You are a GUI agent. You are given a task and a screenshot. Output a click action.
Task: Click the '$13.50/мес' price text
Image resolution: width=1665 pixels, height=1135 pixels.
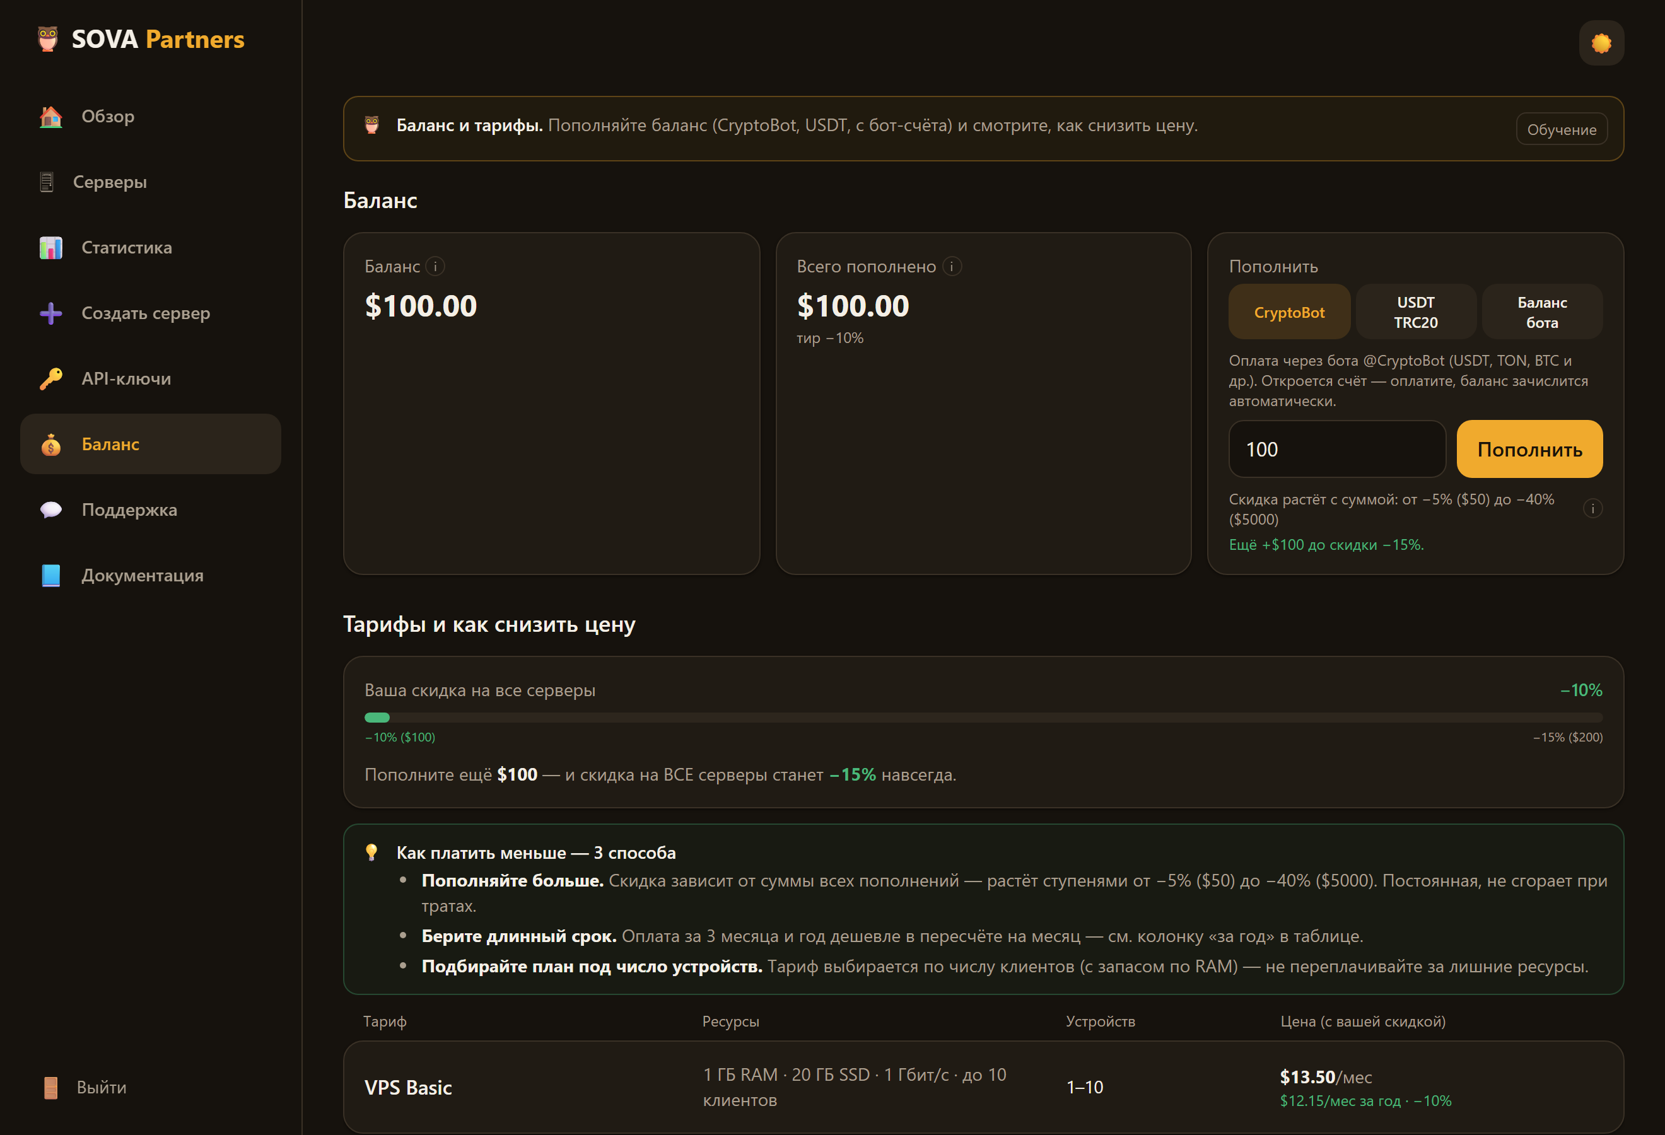pyautogui.click(x=1326, y=1077)
